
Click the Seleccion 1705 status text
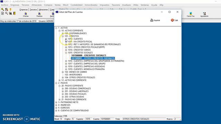pos(61,116)
